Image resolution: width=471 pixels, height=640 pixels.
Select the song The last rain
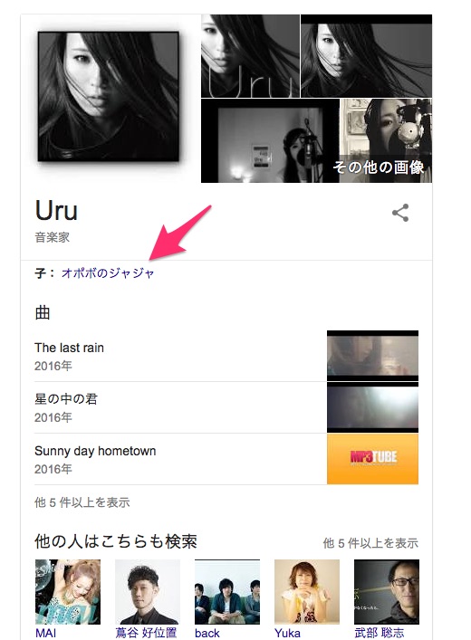[x=69, y=348]
